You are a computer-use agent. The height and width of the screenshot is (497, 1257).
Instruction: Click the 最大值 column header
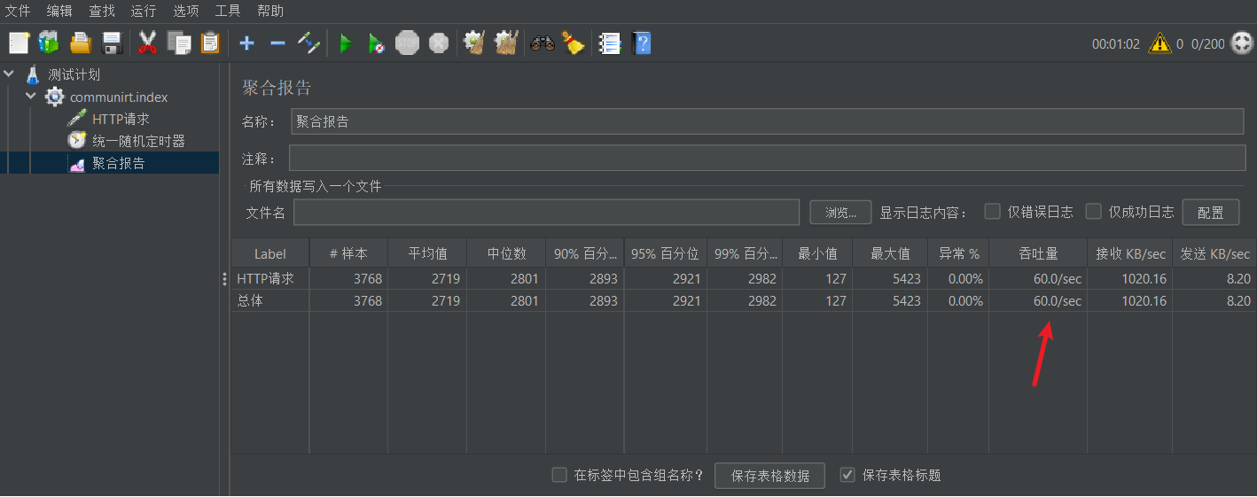[x=890, y=253]
